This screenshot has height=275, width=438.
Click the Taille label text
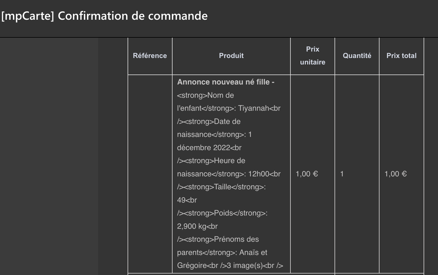pos(223,187)
